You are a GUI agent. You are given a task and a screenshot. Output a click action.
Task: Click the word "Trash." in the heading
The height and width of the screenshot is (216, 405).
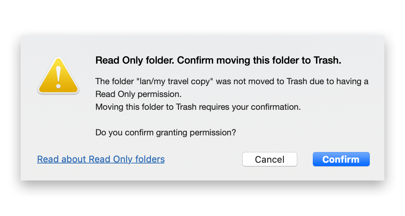point(327,60)
